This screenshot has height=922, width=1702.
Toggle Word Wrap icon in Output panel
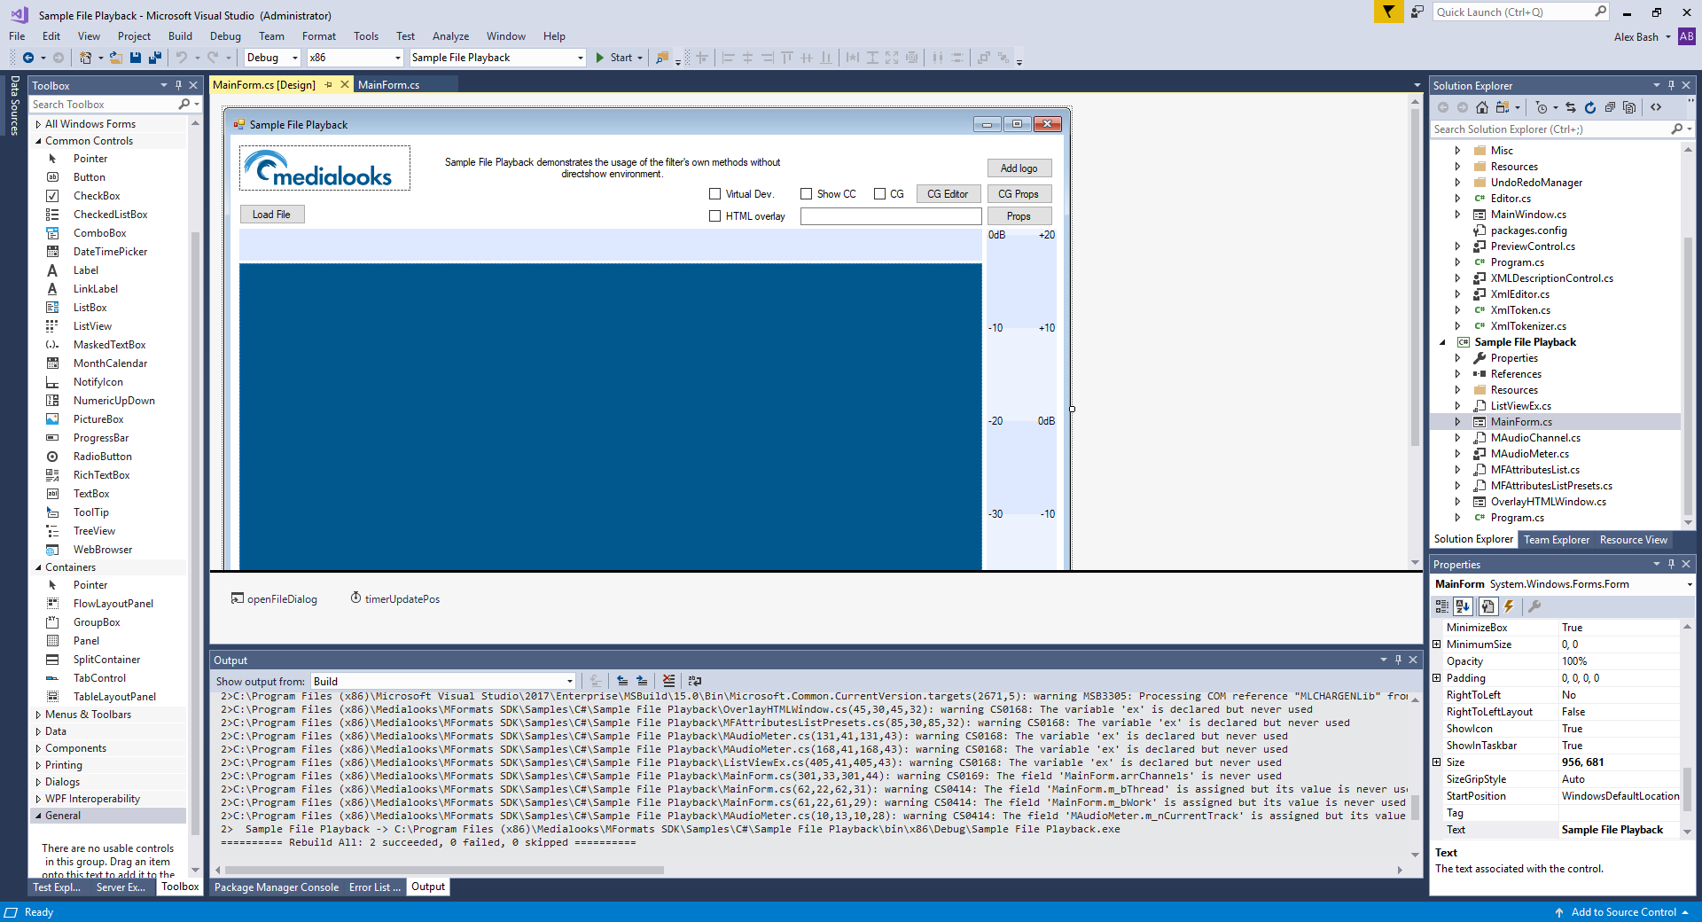pos(695,681)
